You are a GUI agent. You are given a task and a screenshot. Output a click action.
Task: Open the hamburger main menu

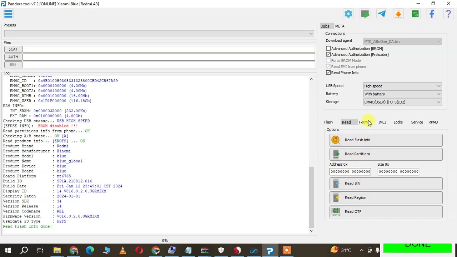coord(8,14)
